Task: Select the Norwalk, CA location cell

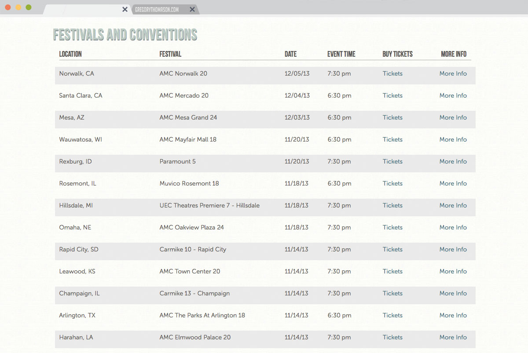Action: 77,73
